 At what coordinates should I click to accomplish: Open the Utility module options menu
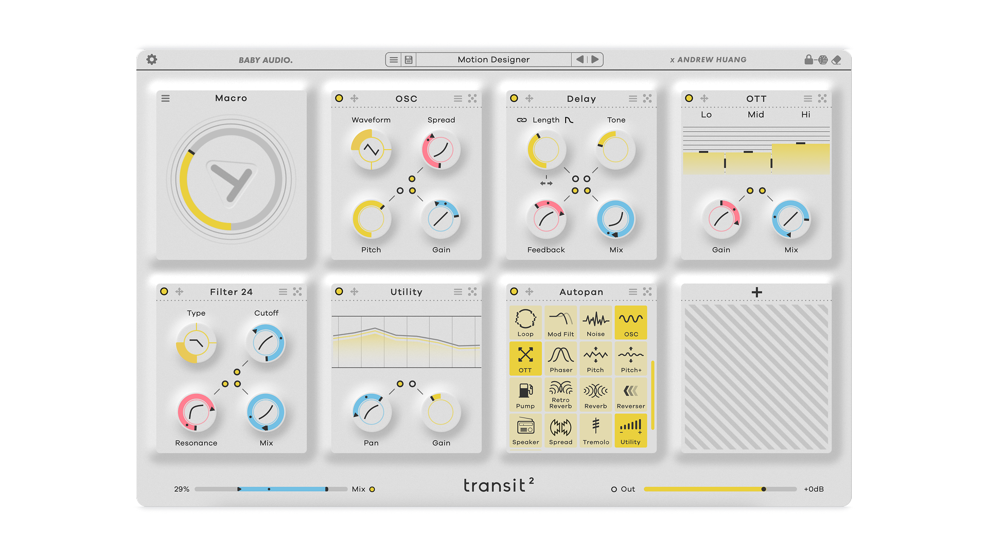click(458, 291)
